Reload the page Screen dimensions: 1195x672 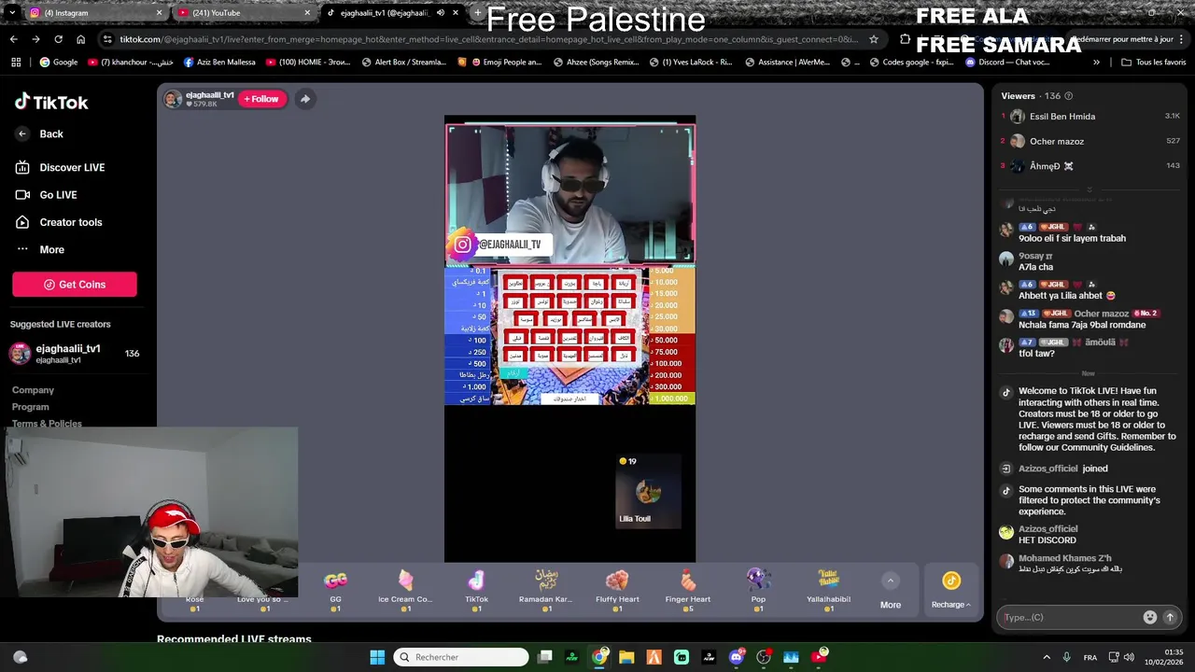tap(58, 39)
